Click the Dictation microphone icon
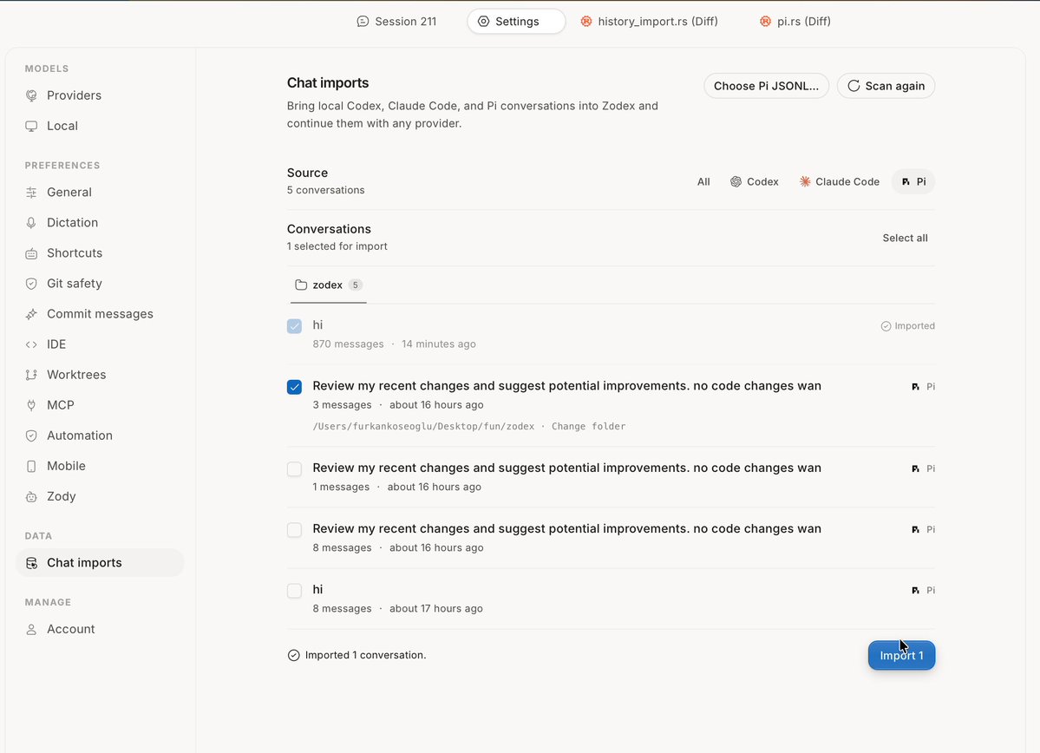Viewport: 1040px width, 753px height. pyautogui.click(x=31, y=223)
